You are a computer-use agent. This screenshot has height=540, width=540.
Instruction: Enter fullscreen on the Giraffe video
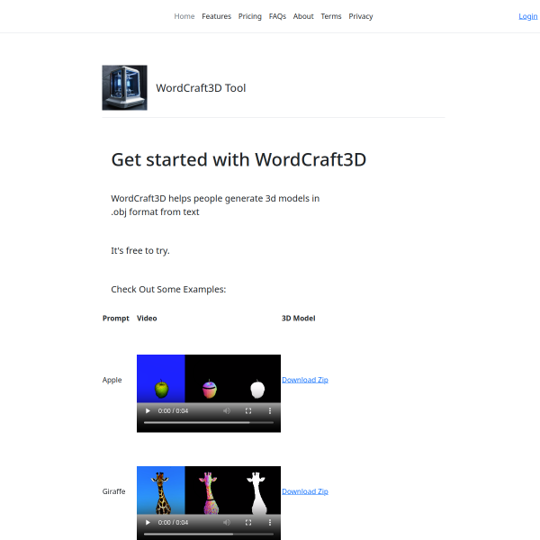pos(248,522)
